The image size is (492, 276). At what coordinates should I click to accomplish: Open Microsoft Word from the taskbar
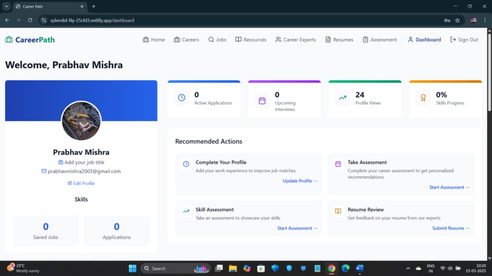[x=360, y=269]
